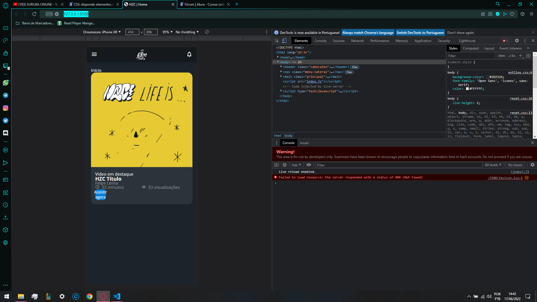Open DevTools settings gear
The height and width of the screenshot is (302, 537).
pyautogui.click(x=517, y=41)
